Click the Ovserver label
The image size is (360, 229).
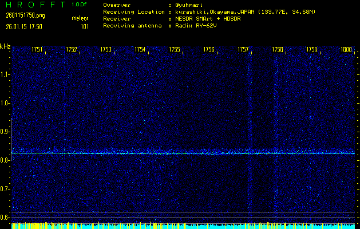click(x=117, y=5)
